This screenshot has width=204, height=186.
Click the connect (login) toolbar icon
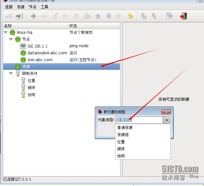tap(9, 16)
